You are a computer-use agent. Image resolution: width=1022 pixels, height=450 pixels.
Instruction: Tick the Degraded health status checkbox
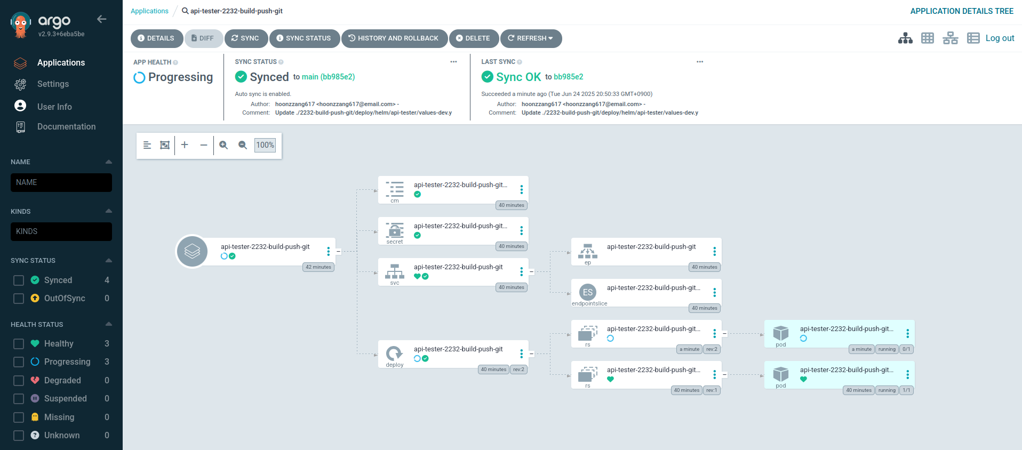pos(19,381)
